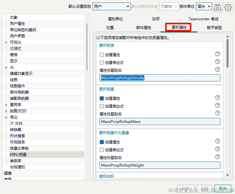
Task: Select 线宽 in the tree
Action: (x=14, y=80)
